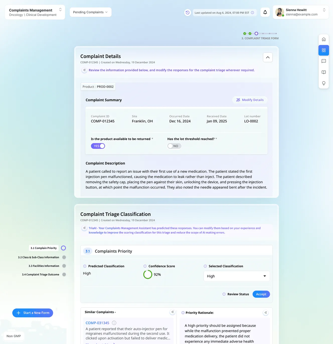Open the chat message icon in sidebar
Screen dimensions: 333x344
tap(324, 61)
